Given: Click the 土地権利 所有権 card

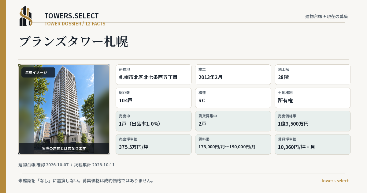Looking at the screenshot, I should (313, 98).
